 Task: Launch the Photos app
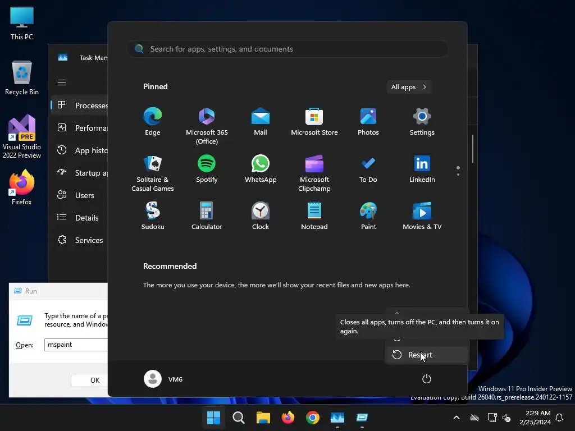(x=368, y=122)
